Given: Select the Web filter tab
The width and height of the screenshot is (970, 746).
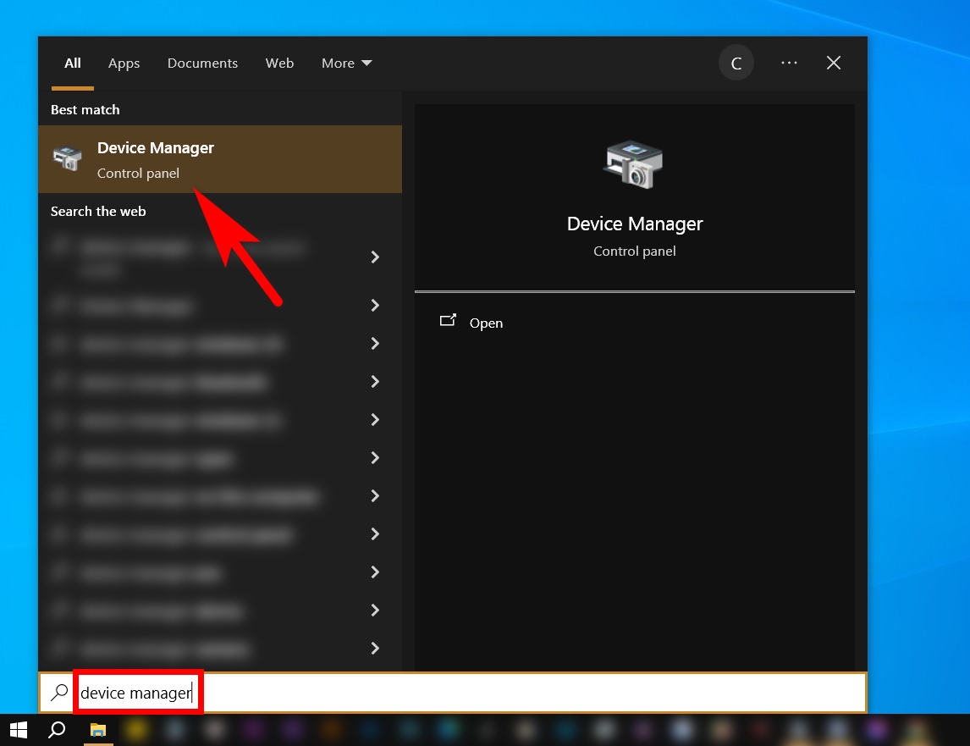Looking at the screenshot, I should tap(279, 63).
